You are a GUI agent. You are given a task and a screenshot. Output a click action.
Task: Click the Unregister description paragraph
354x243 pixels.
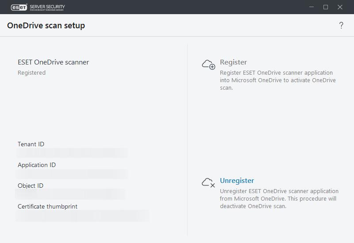[x=279, y=198]
